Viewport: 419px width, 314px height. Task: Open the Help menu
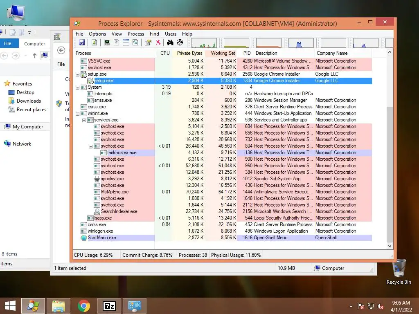coord(187,34)
